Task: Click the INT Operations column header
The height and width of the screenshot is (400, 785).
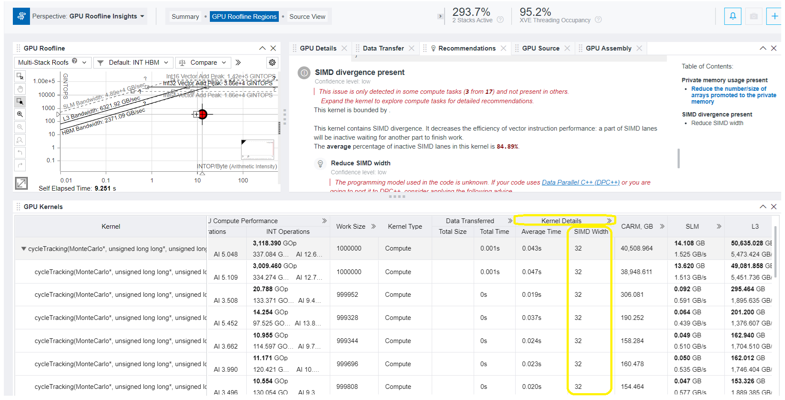Action: [288, 232]
